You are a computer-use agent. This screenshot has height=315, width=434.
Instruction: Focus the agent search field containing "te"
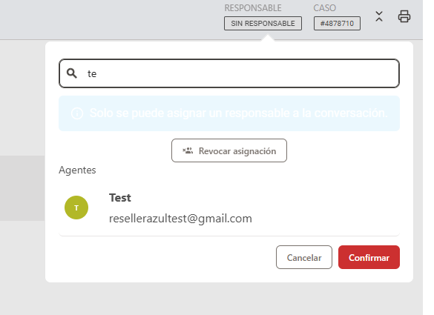(229, 73)
